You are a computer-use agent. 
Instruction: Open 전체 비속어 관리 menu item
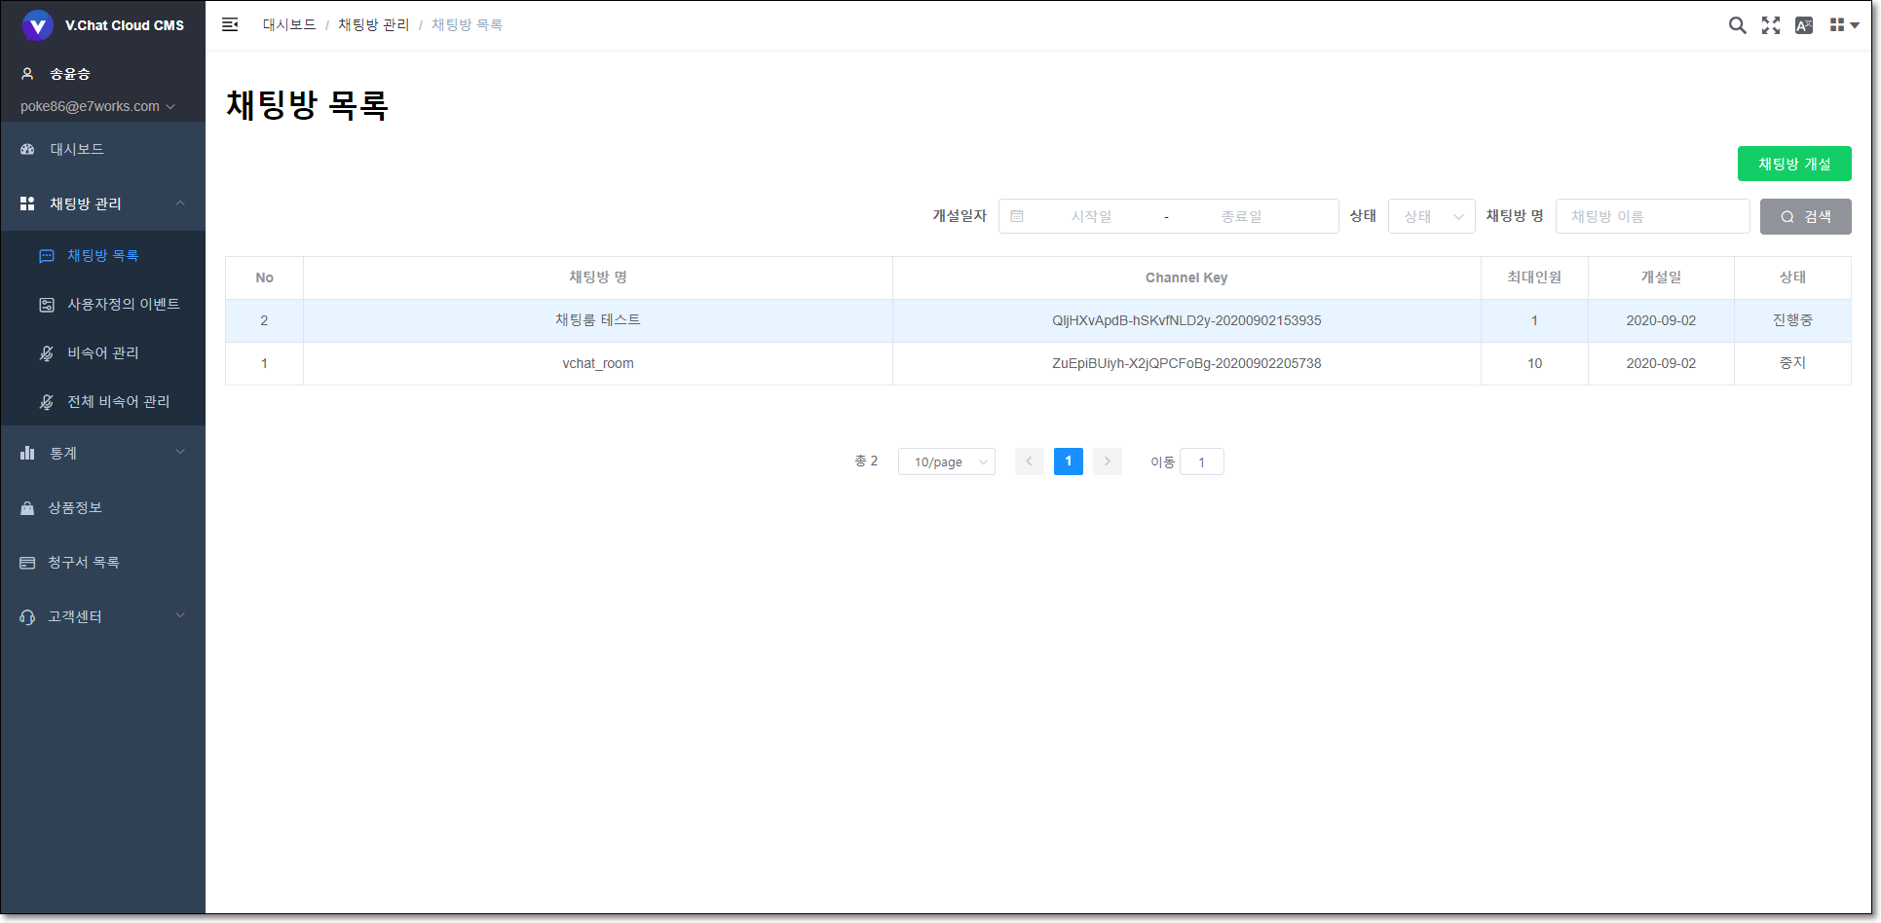103,402
